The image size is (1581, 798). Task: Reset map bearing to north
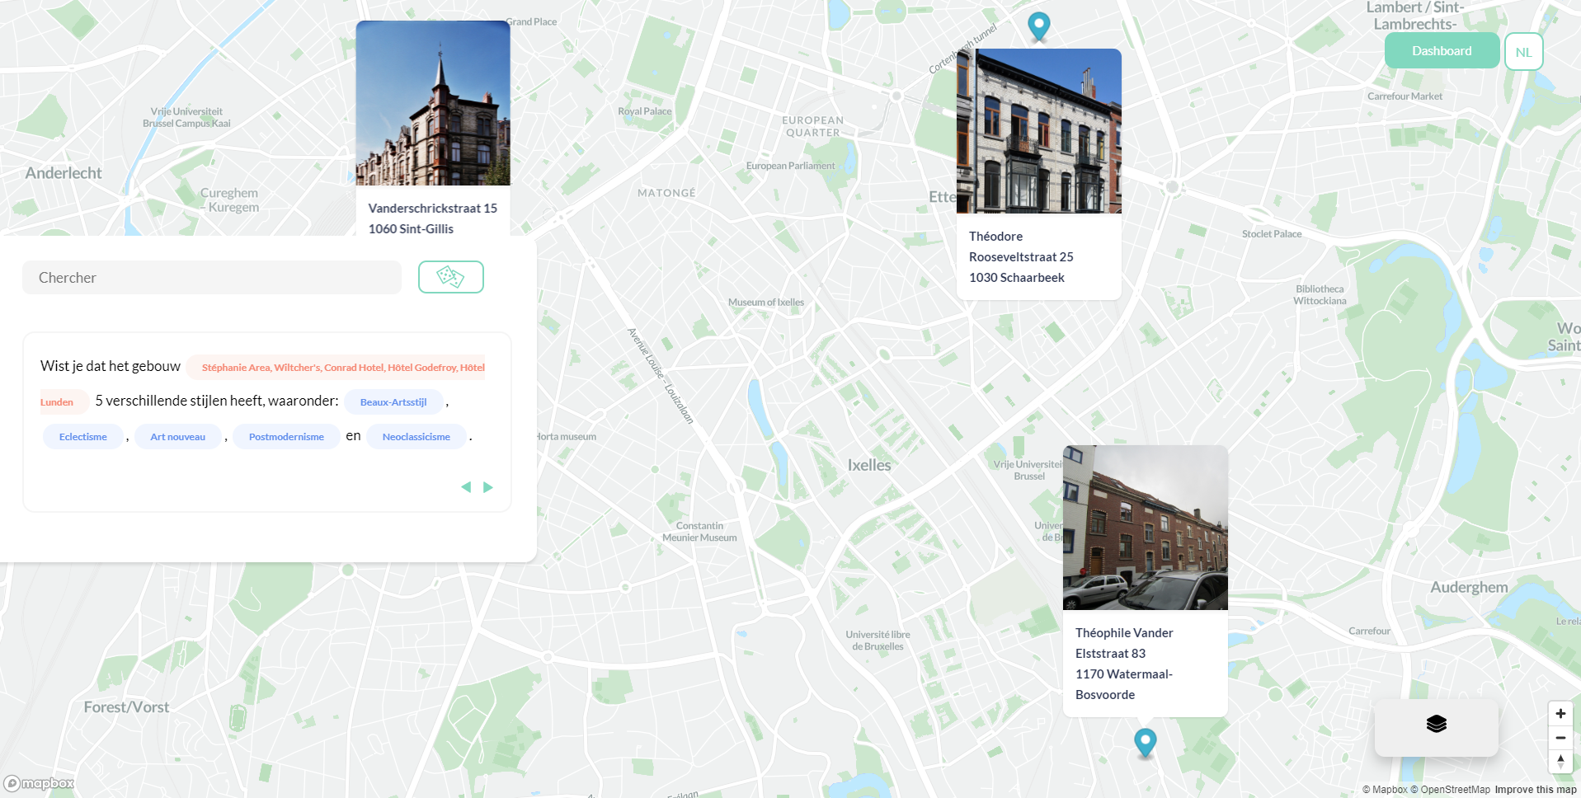pos(1560,761)
